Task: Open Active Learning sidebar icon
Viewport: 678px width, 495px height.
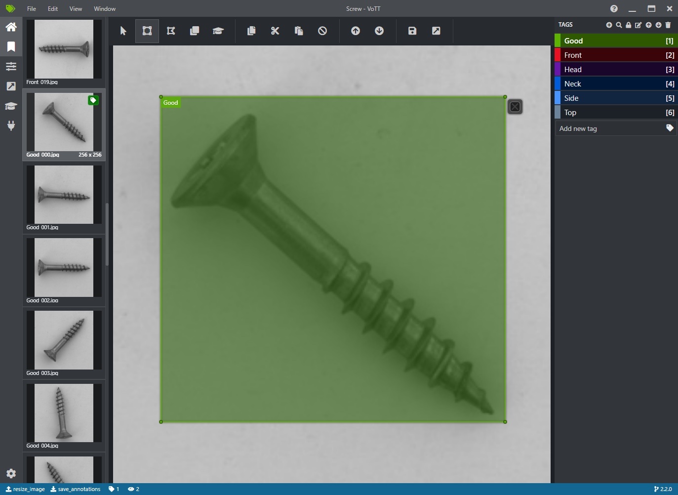Action: 11,106
